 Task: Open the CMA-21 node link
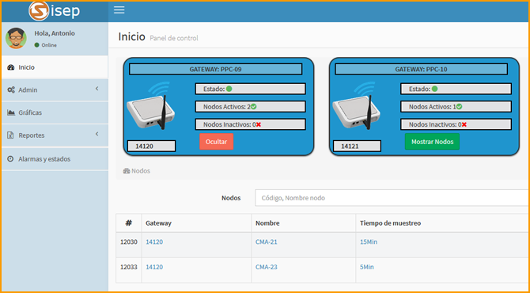[x=267, y=242]
